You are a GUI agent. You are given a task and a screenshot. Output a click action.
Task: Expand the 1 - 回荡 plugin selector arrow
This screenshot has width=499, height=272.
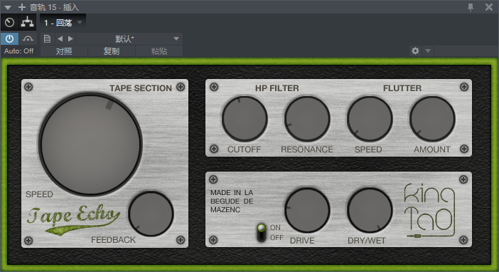coord(80,22)
